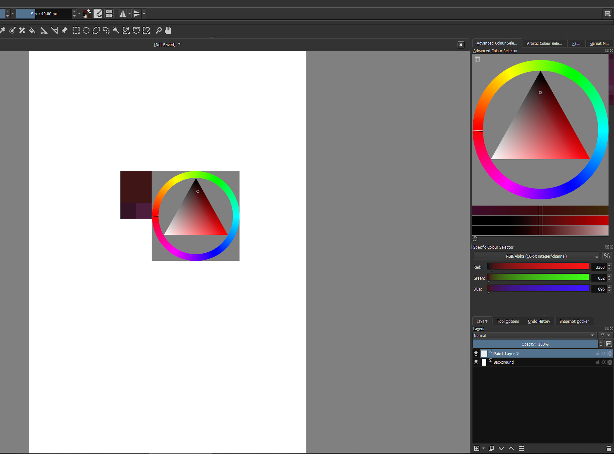614x454 pixels.
Task: Select the Pan tool
Action: click(x=168, y=30)
